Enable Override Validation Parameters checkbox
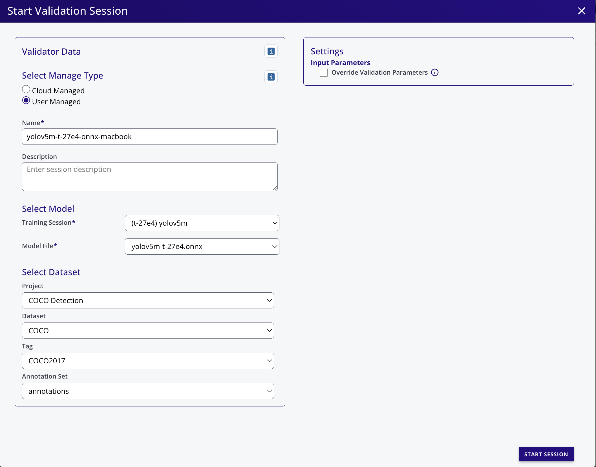The image size is (596, 467). pos(324,73)
